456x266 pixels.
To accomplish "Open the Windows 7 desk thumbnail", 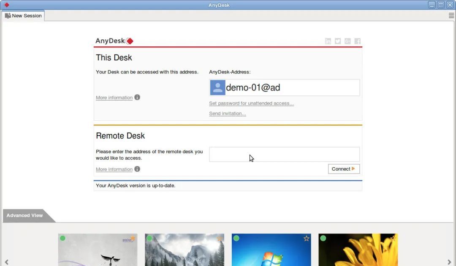I will [x=271, y=250].
